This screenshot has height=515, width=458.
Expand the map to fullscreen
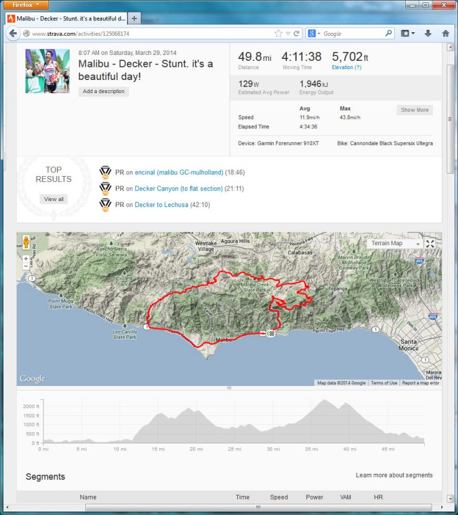(x=430, y=243)
